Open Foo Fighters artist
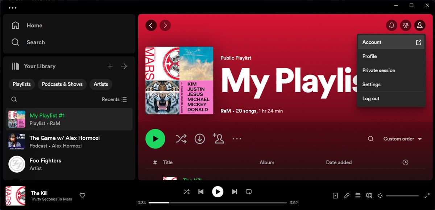Screen dimensions: 435x210 [x=69, y=164]
